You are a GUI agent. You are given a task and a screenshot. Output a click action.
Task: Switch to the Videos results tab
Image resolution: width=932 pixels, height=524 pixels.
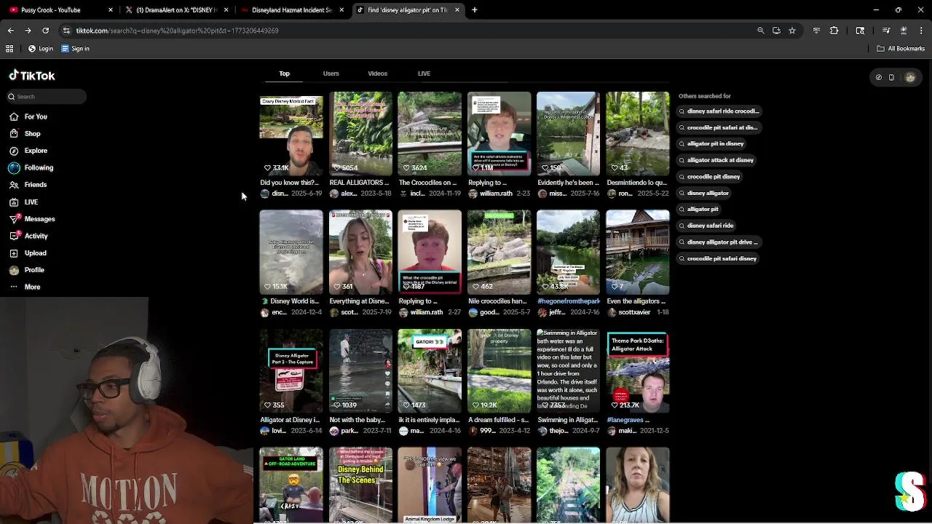click(377, 74)
